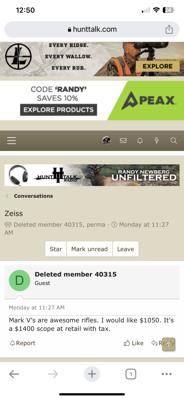
Task: Open new tab with plus button
Action: 92,374
